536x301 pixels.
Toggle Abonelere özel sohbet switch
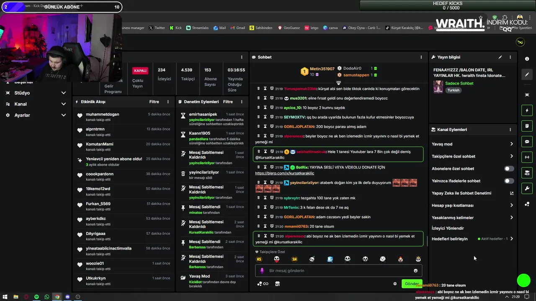[x=509, y=168]
